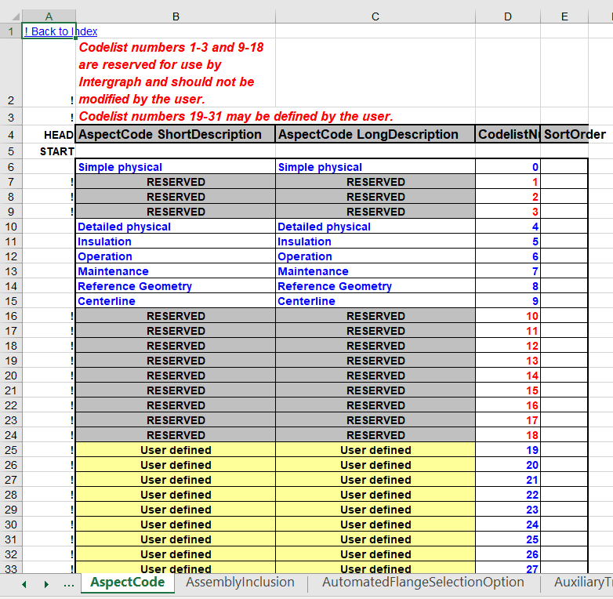Switch to the AssemblyInclusion sheet tab
Image resolution: width=613 pixels, height=599 pixels.
pos(240,582)
